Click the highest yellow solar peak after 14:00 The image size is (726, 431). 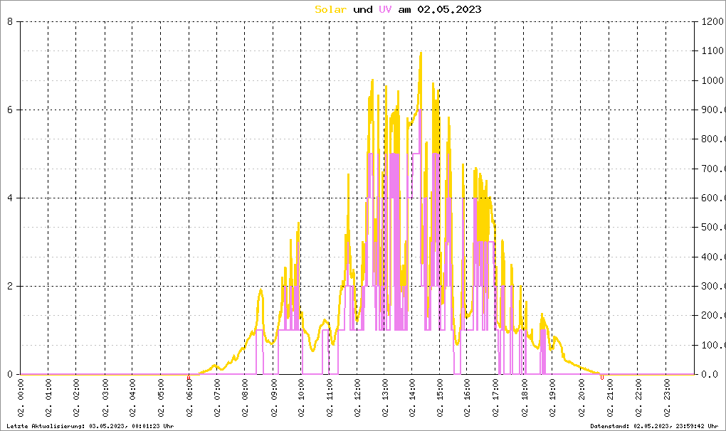(x=421, y=53)
